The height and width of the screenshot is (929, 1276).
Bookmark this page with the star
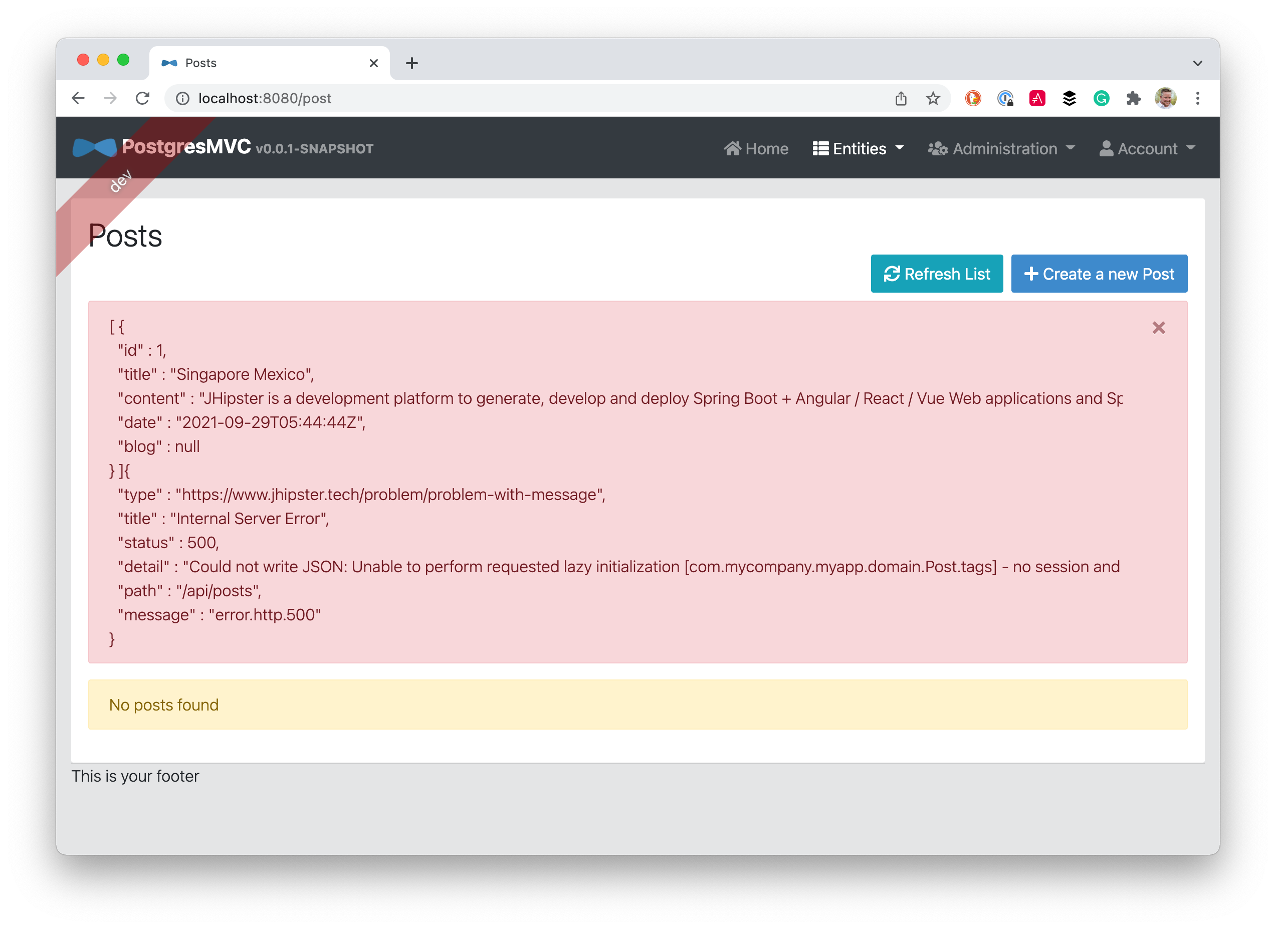coord(933,98)
